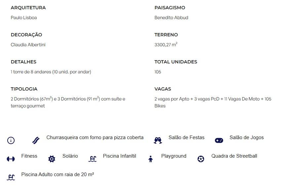Click the ARQUITETURA heading

click(28, 8)
